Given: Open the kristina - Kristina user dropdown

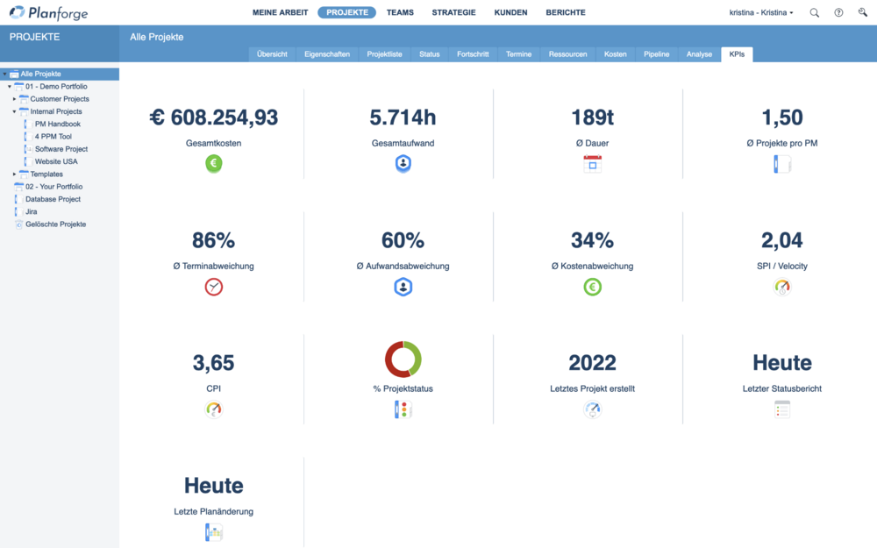Looking at the screenshot, I should [760, 13].
